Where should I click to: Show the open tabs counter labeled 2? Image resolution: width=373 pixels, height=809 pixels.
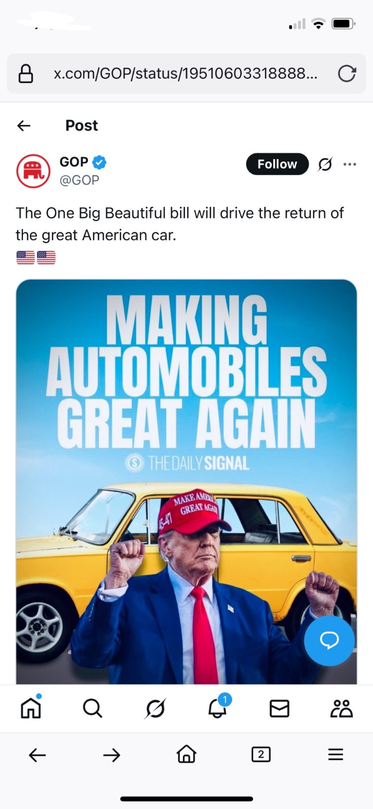click(x=261, y=754)
